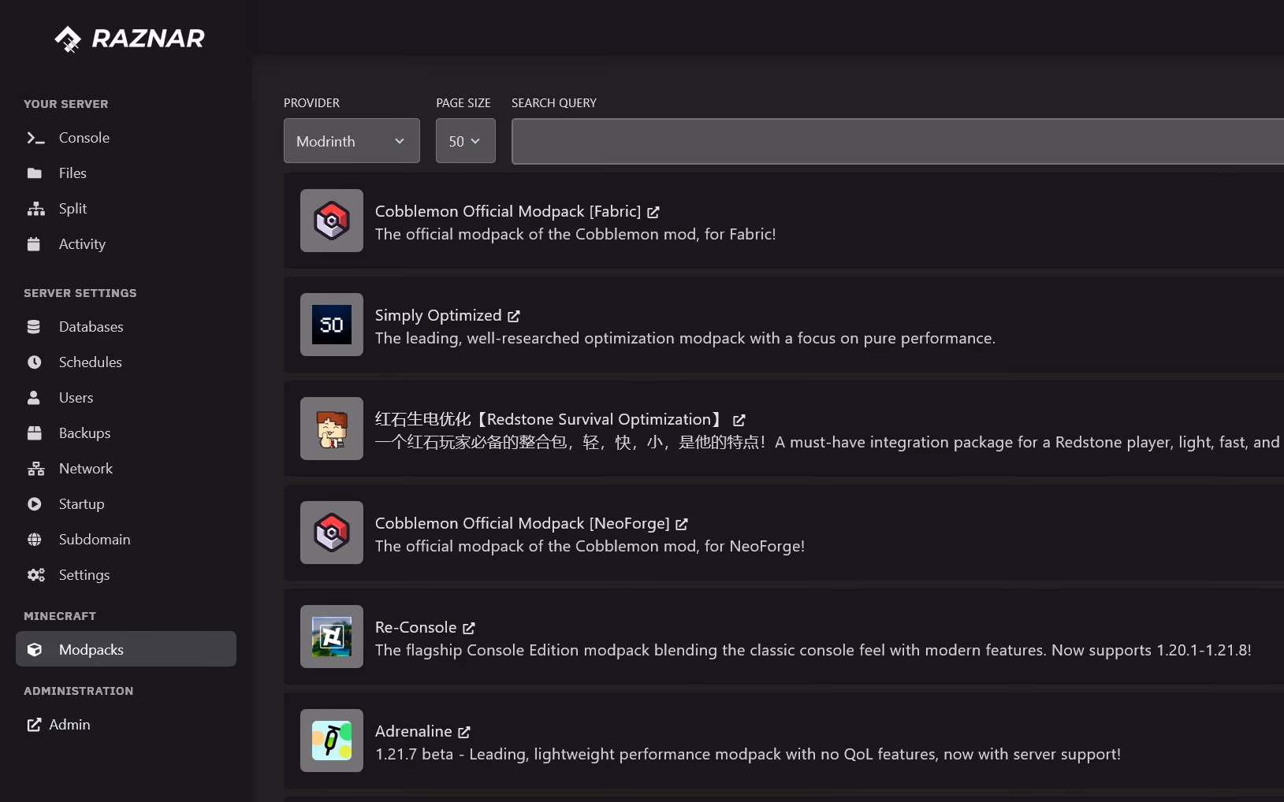This screenshot has width=1284, height=802.
Task: Click the Modpacks cube icon
Action: (34, 650)
